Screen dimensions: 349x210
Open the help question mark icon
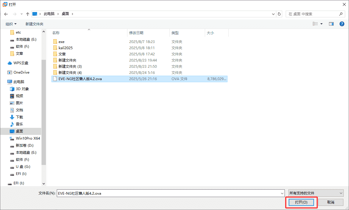tap(342, 24)
